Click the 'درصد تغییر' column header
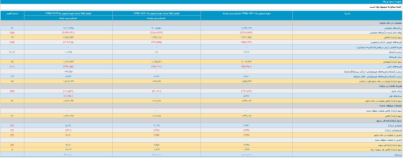 click(x=12, y=13)
